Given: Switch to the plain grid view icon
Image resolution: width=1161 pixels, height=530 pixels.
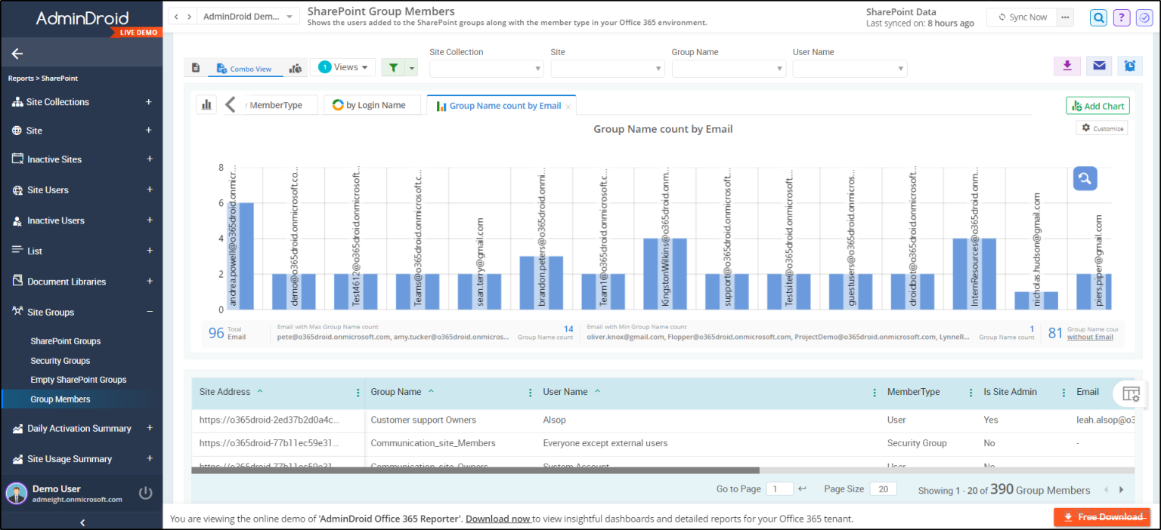Looking at the screenshot, I should 195,67.
